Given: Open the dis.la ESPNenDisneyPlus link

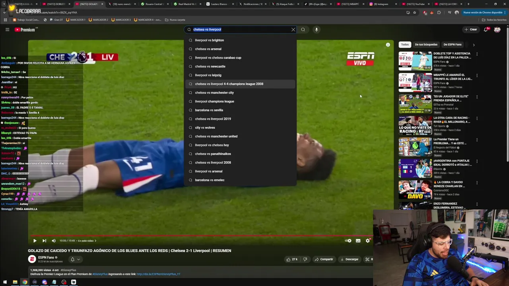Looking at the screenshot, I should [159, 274].
